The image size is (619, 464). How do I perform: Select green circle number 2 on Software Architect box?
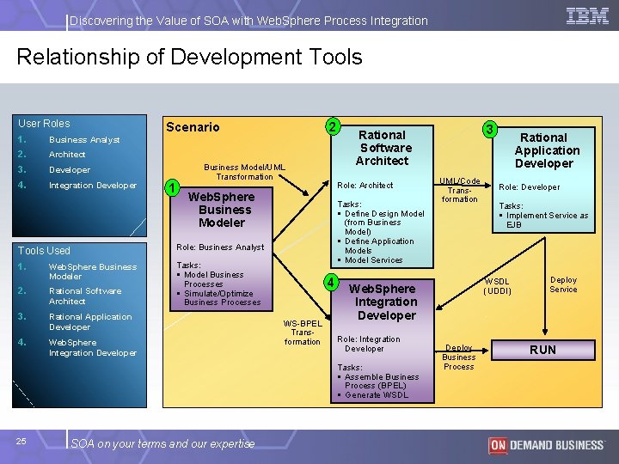[333, 126]
